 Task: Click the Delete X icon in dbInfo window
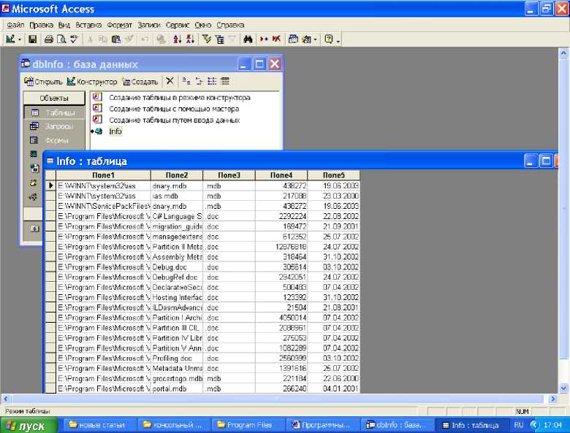click(x=170, y=82)
